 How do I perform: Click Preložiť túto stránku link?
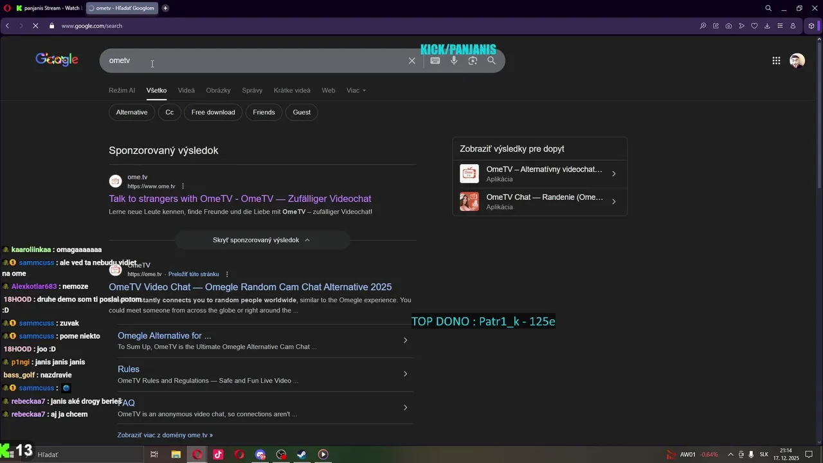pos(194,274)
